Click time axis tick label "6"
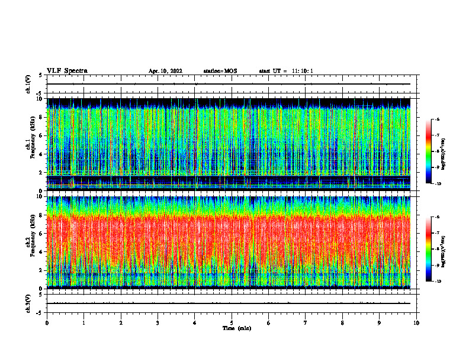 [269, 323]
